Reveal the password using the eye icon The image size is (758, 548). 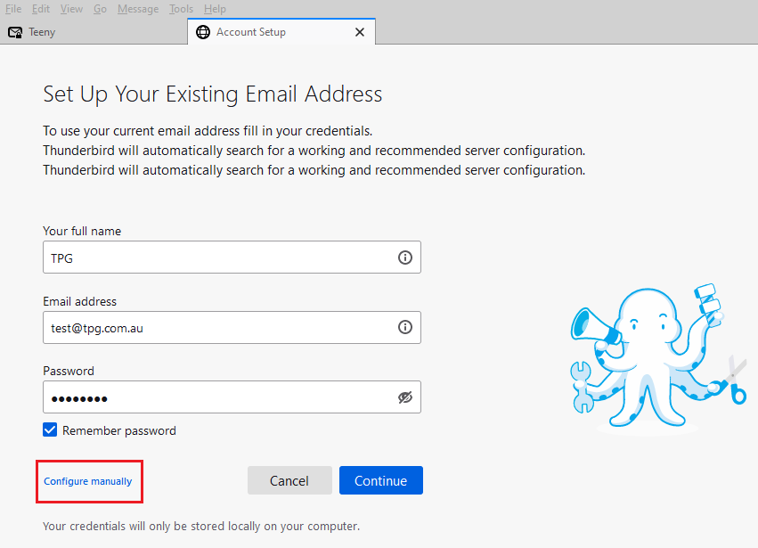coord(405,397)
